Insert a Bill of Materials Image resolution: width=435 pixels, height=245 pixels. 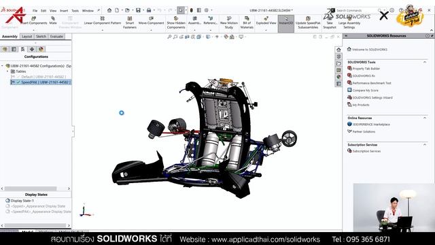coord(247,22)
